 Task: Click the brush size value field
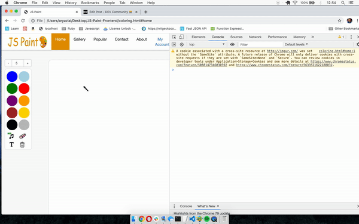(x=17, y=63)
